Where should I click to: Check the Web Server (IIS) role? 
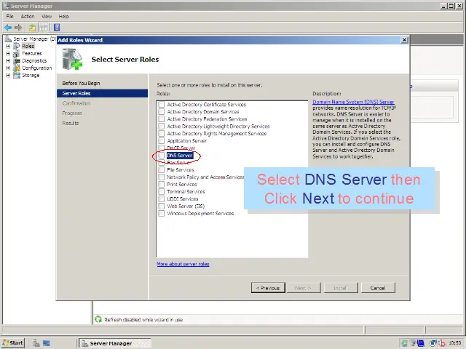162,206
